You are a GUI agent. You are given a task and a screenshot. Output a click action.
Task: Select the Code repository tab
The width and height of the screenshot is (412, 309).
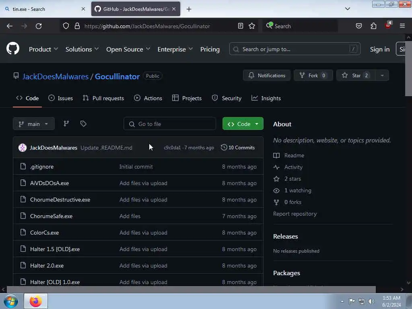27,98
